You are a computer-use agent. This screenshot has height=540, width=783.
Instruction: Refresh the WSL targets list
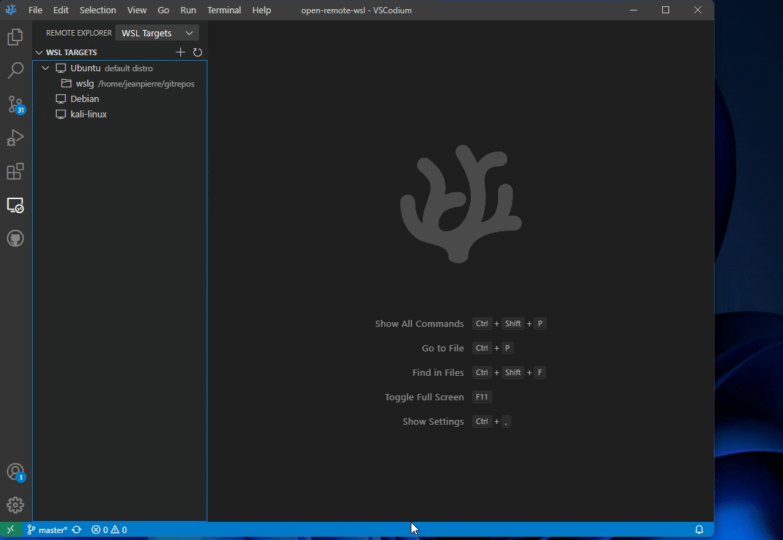point(198,52)
